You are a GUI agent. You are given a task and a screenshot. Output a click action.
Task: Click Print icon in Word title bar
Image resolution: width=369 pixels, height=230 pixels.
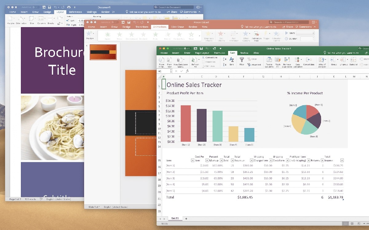[x=69, y=7]
